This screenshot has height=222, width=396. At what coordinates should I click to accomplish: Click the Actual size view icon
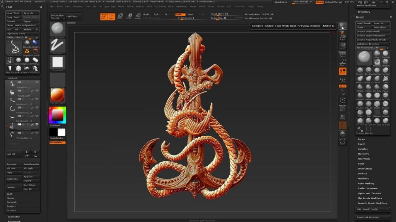click(x=343, y=38)
